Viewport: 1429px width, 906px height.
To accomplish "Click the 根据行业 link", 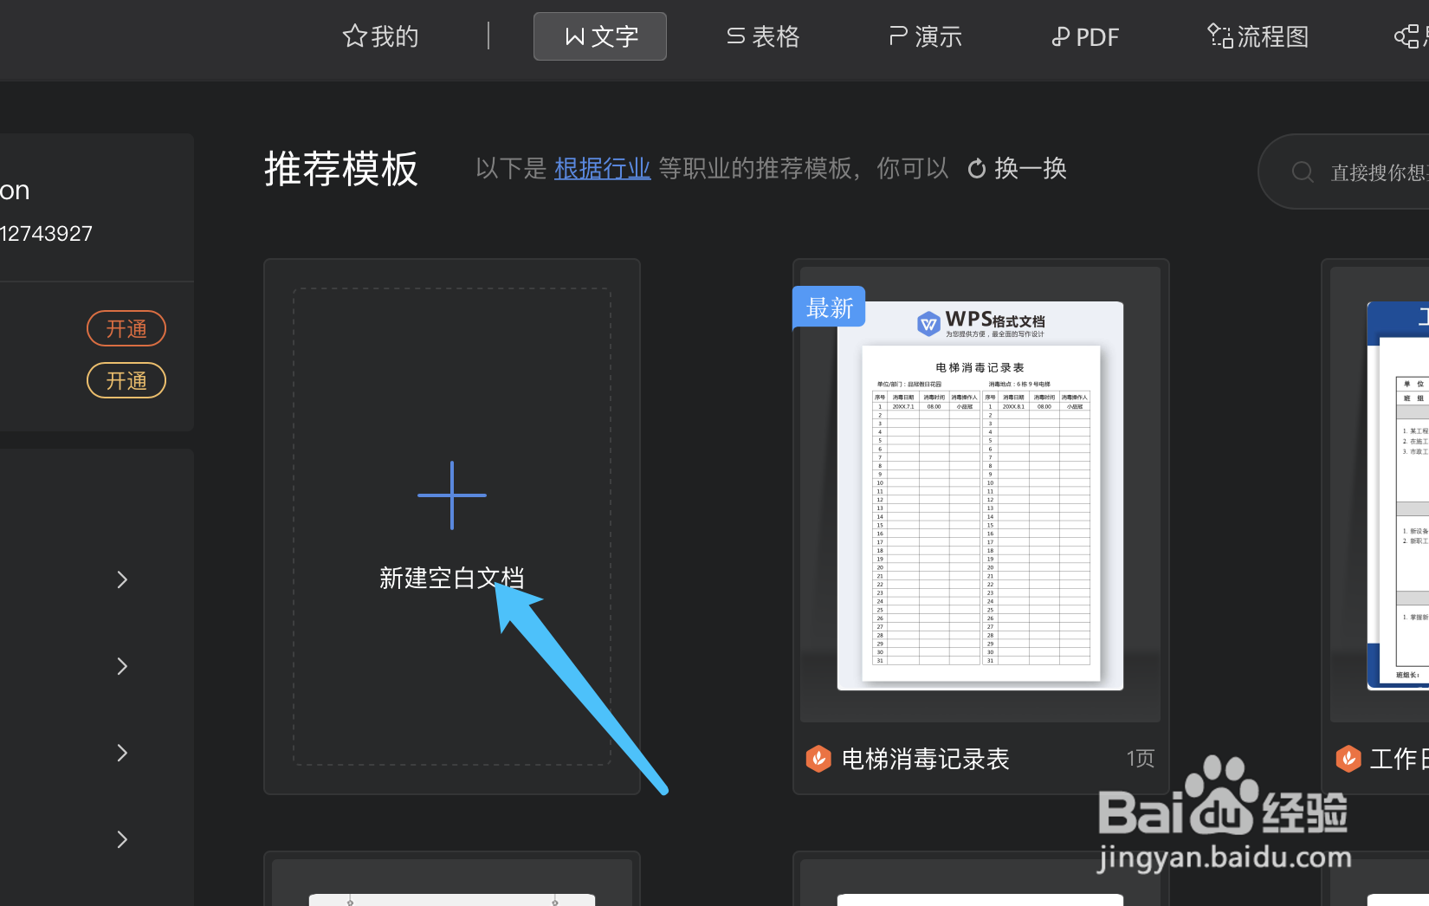I will point(602,168).
